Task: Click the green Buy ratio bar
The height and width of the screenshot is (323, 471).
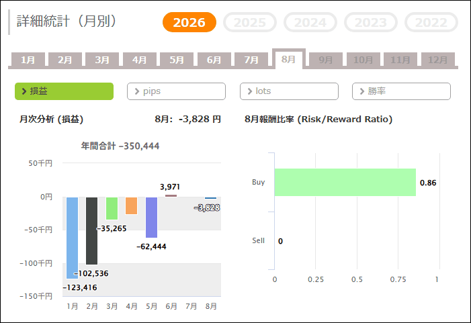Action: pos(345,182)
